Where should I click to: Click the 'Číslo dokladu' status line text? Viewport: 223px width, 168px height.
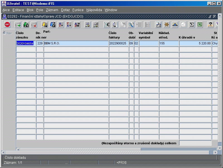(x=15, y=157)
